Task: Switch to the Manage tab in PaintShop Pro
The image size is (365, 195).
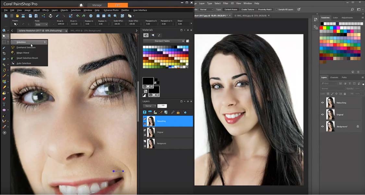Action: [x=97, y=5]
